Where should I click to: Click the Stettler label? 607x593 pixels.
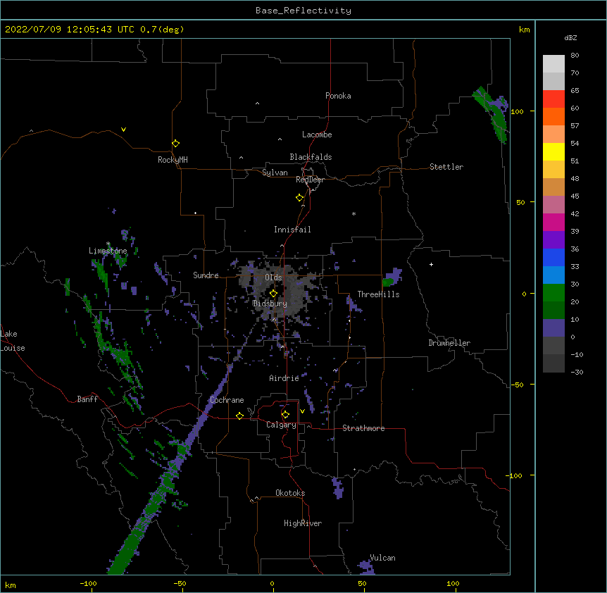446,167
